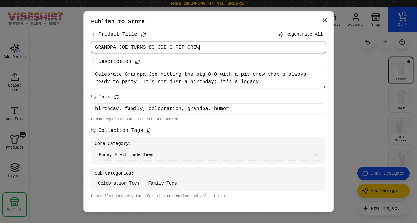Redo the last action
Image resolution: width=417 pixels, height=223 pixels.
[385, 42]
